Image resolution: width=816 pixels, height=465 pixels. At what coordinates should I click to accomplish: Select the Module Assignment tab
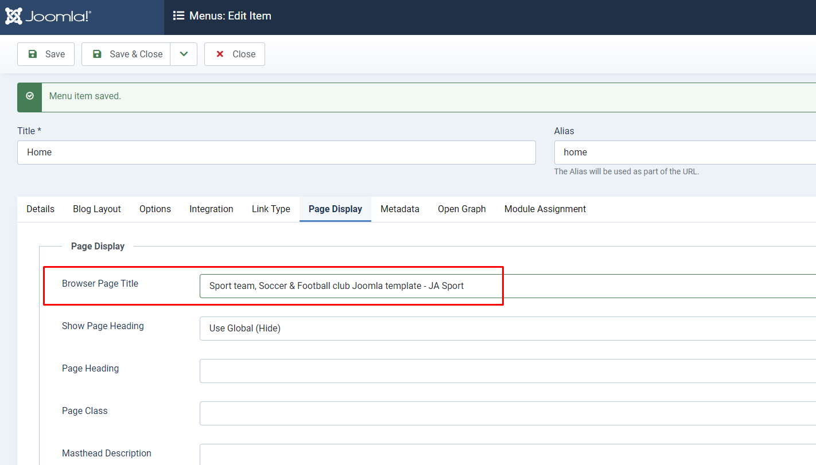pyautogui.click(x=545, y=209)
